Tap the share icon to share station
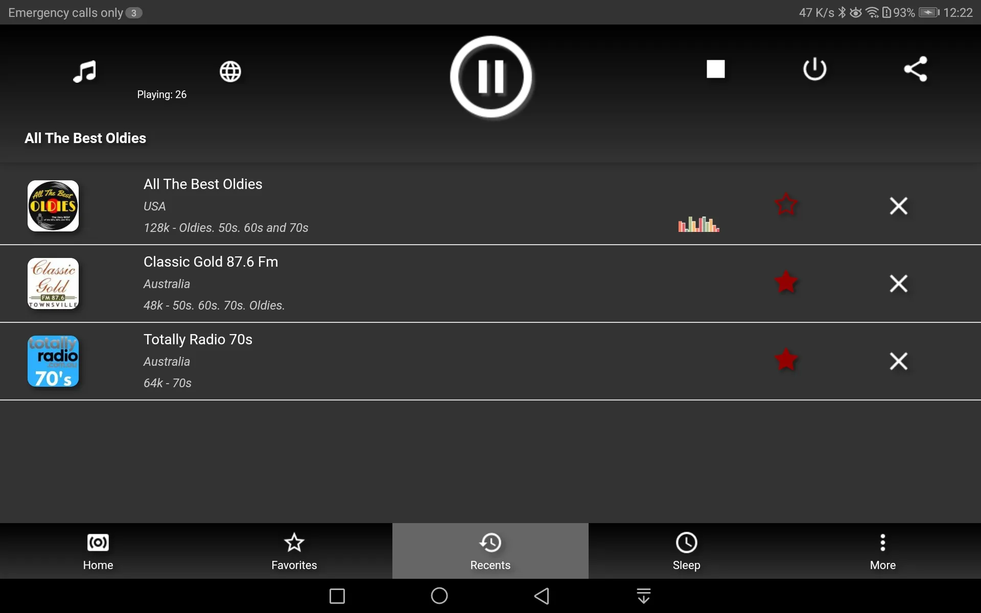 [915, 68]
